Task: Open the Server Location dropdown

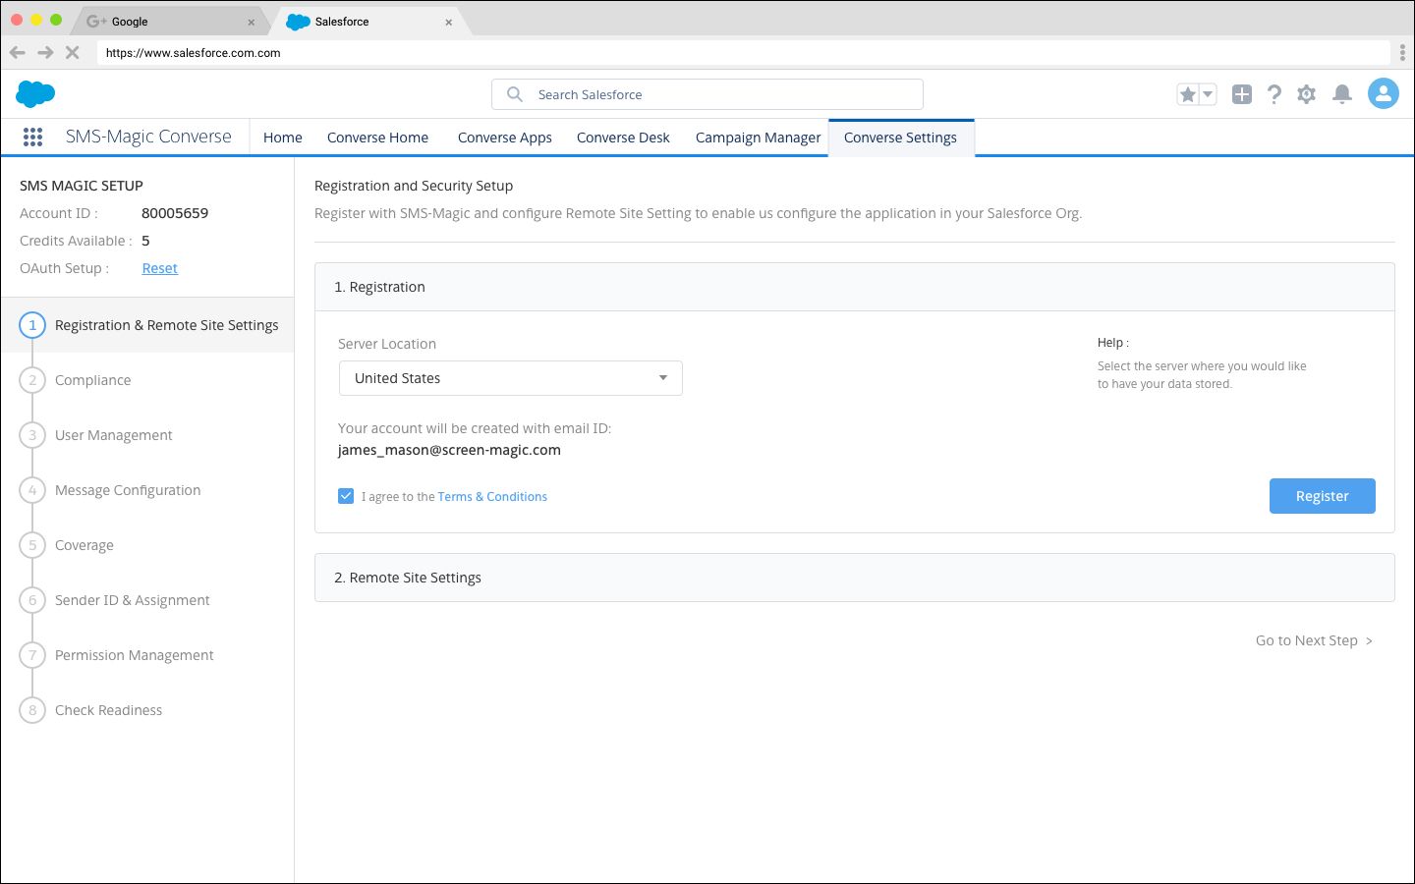Action: (x=511, y=378)
